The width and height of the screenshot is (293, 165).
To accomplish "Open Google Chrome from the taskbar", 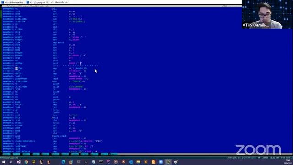I will (26, 162).
